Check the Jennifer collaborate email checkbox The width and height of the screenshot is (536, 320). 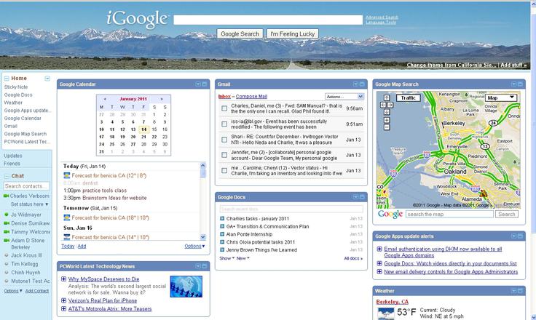click(x=224, y=155)
